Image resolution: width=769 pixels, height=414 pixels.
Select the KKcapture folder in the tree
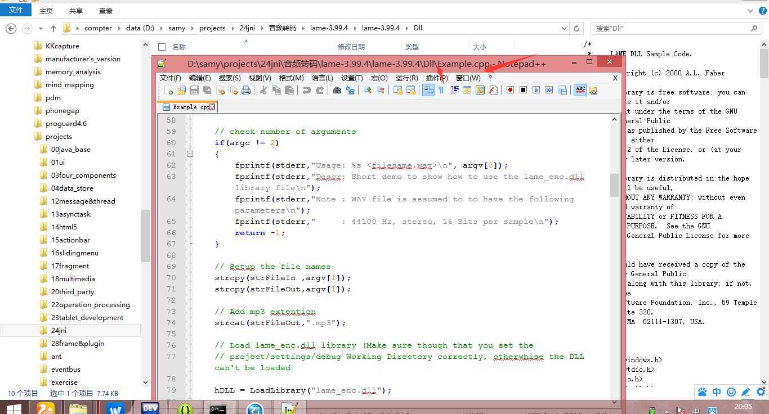[x=62, y=46]
